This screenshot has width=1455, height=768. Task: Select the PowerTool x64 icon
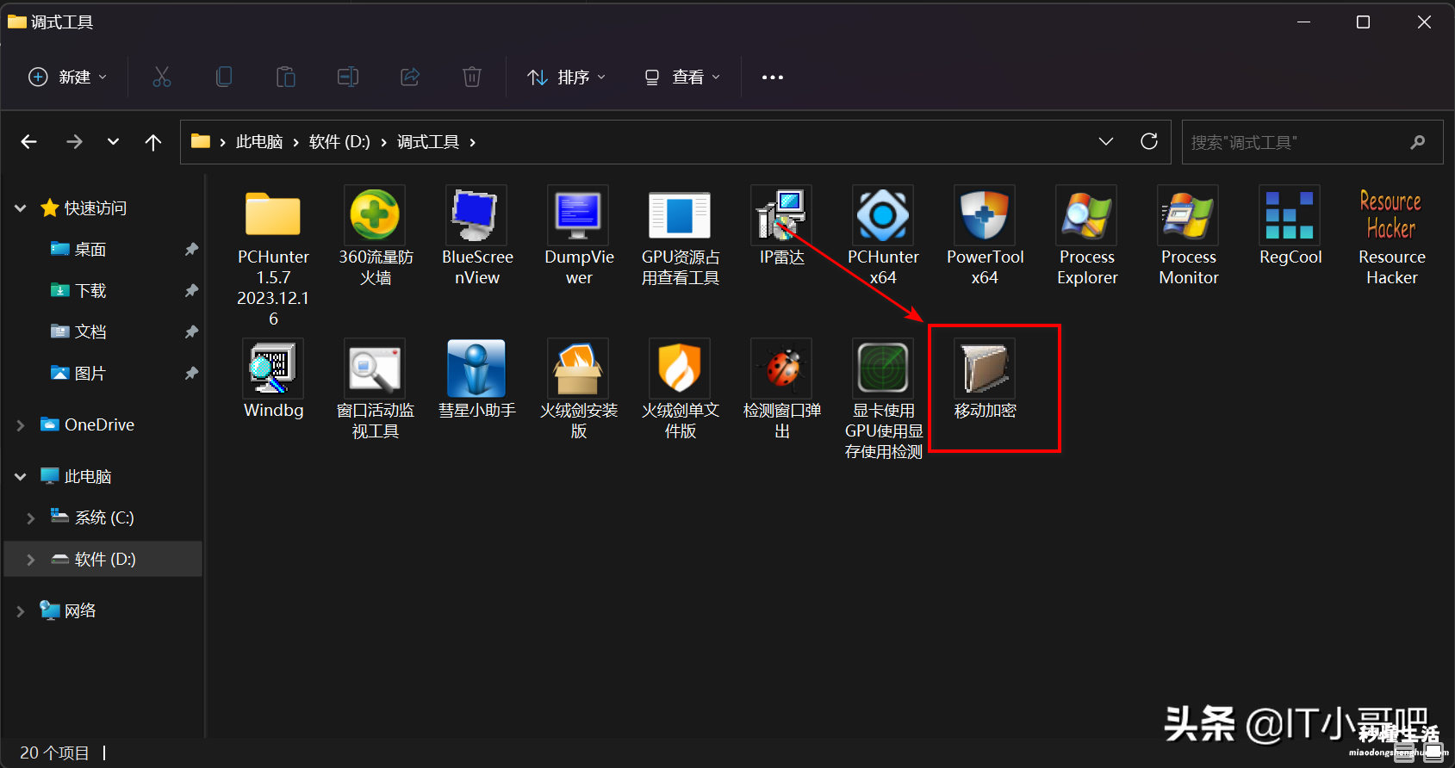tap(985, 214)
